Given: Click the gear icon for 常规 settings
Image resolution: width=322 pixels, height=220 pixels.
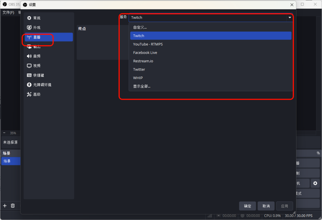Looking at the screenshot, I should pos(29,18).
